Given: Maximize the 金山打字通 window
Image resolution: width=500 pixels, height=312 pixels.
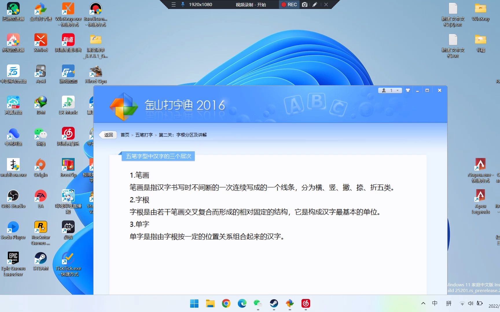Looking at the screenshot, I should (x=427, y=90).
